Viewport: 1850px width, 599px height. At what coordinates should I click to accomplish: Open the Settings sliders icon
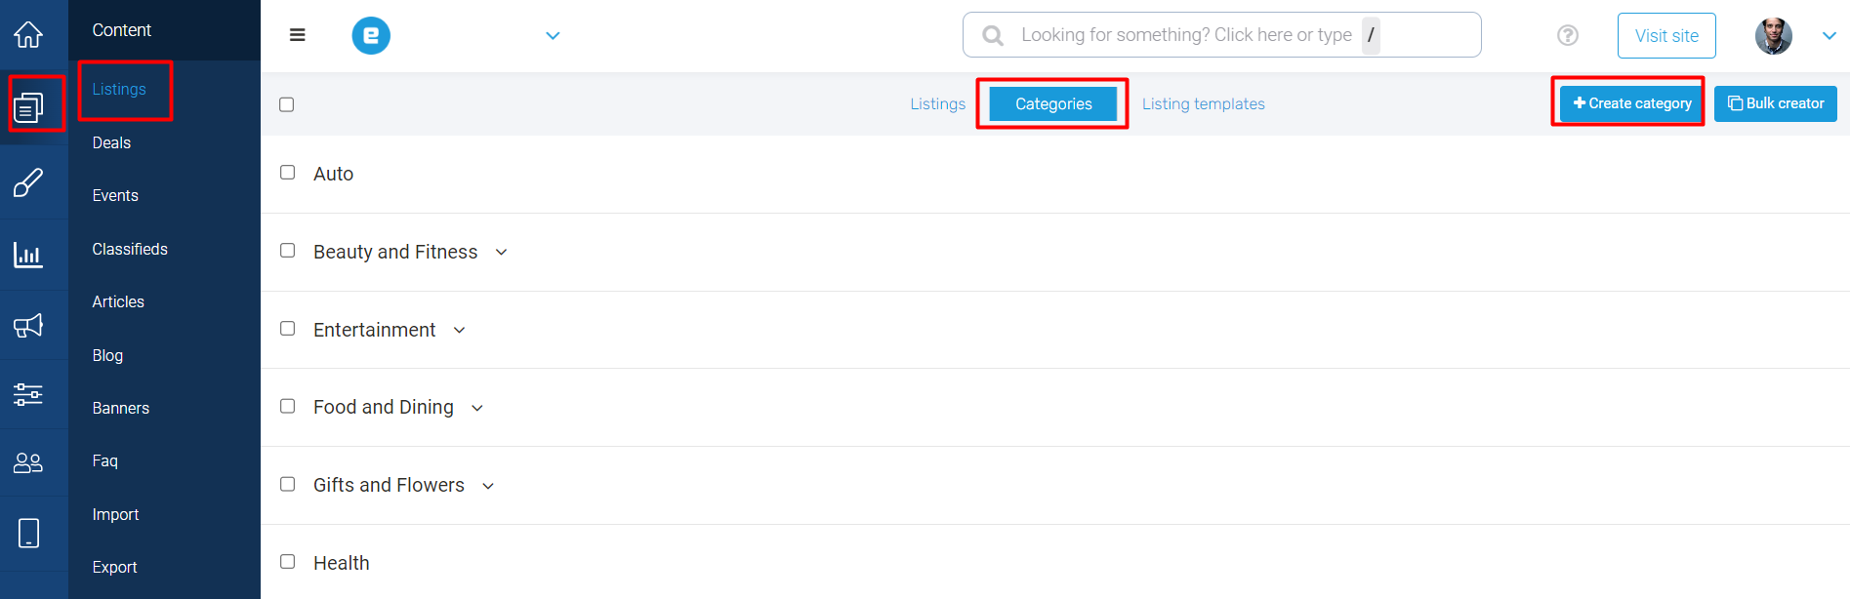[28, 394]
